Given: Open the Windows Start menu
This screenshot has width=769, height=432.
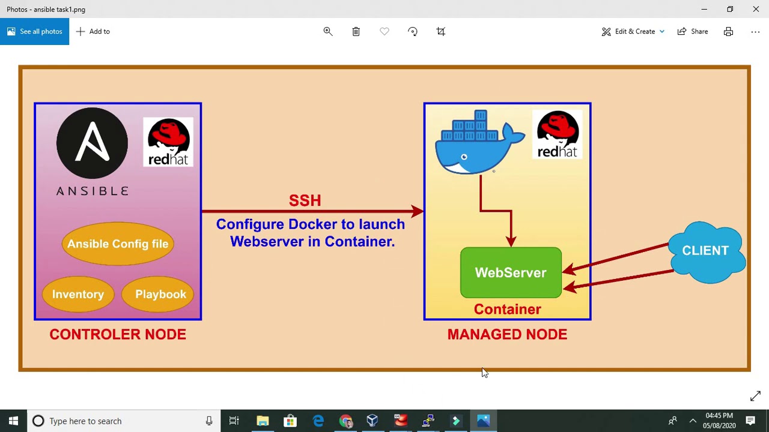Looking at the screenshot, I should [x=13, y=421].
